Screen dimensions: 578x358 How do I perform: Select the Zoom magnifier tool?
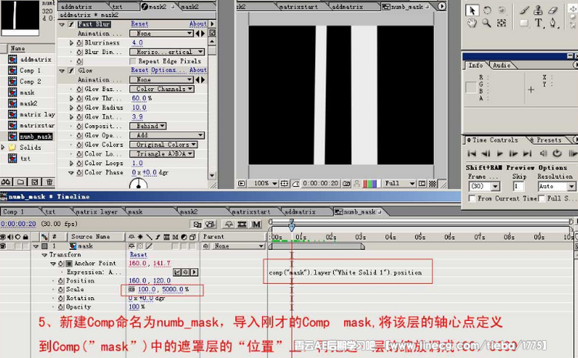[x=486, y=23]
